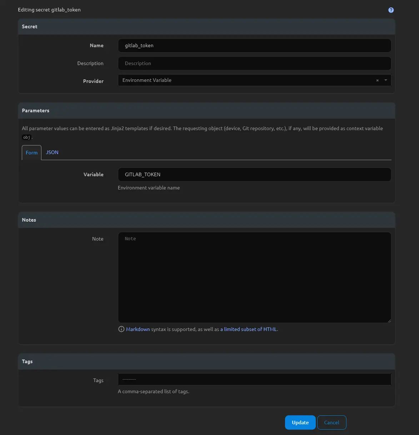
Task: Switch to the JSON parameters tab
Action: pos(52,152)
